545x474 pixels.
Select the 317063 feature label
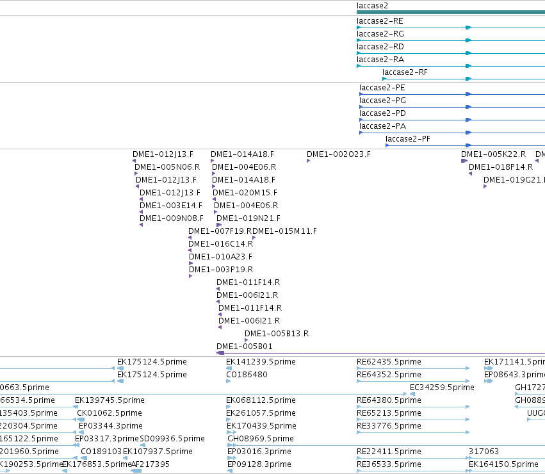(484, 452)
